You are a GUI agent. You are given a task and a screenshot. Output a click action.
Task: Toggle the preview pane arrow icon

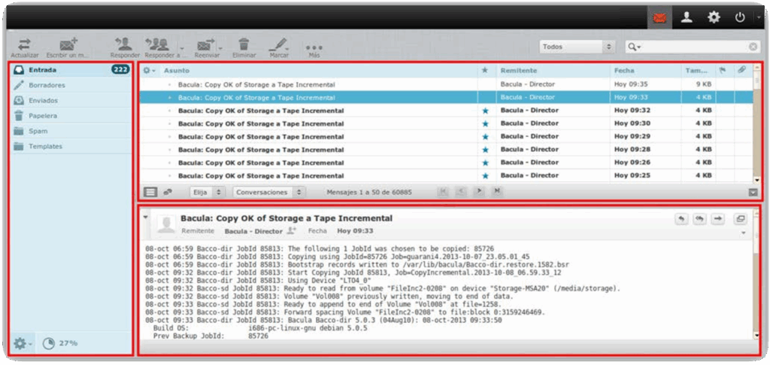(753, 193)
